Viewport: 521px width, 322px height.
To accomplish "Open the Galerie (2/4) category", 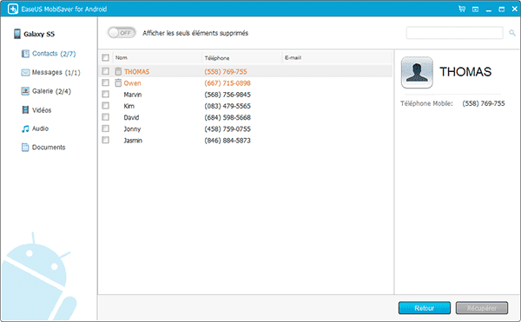I will pyautogui.click(x=46, y=91).
